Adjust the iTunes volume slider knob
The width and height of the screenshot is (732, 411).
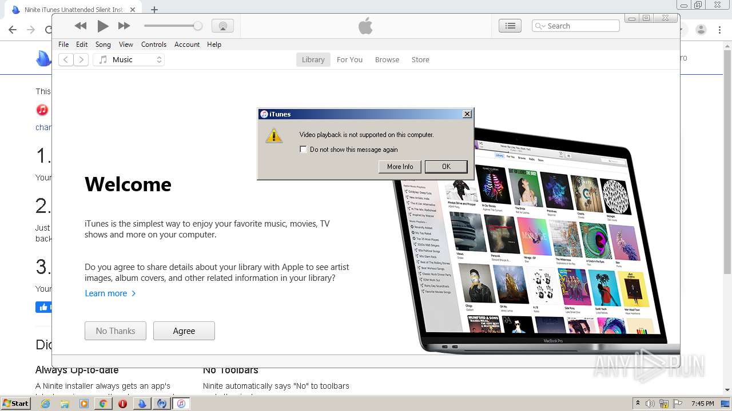click(x=198, y=26)
